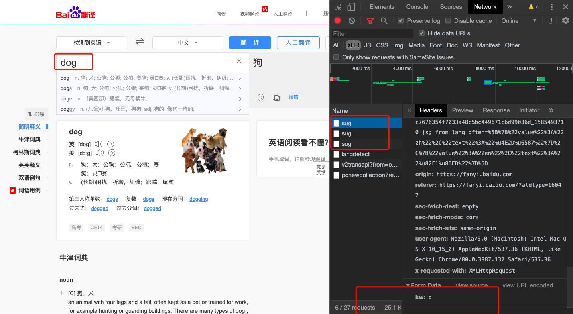Screen dimensions: 573x314
Task: Open DevTools settings with the gear icon
Action: click(x=565, y=20)
